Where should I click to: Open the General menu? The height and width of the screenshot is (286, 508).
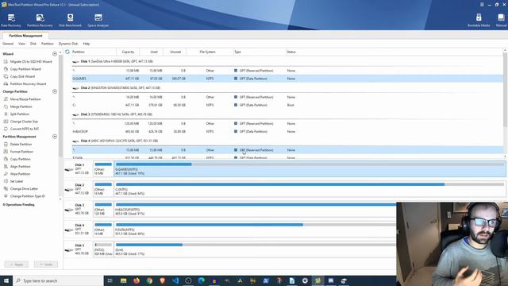[x=8, y=44]
